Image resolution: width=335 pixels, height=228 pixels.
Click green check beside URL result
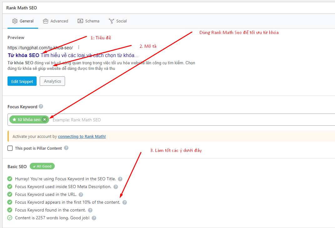coord(10,194)
